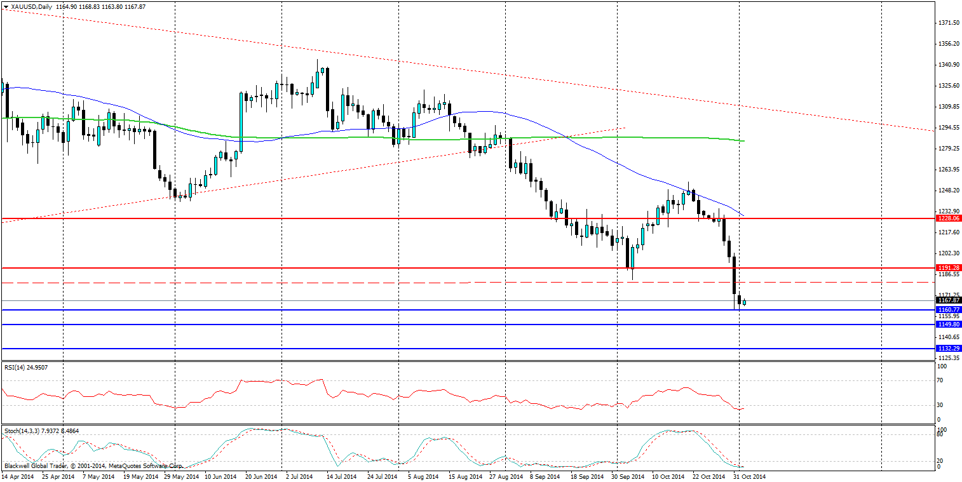Click the 1125.35 price axis value
962x482 pixels.
pos(949,358)
